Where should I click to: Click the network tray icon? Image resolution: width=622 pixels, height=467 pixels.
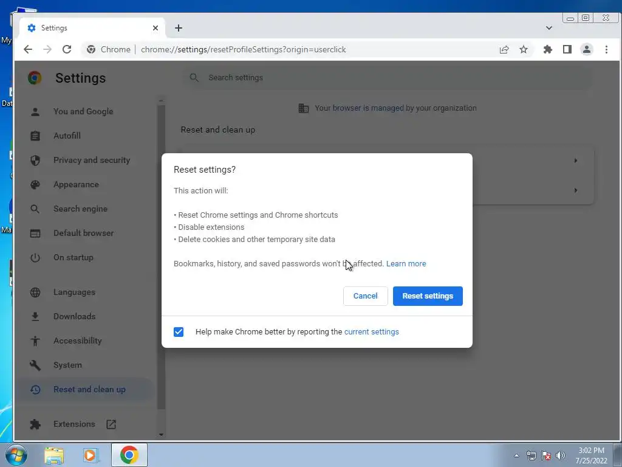tap(531, 455)
